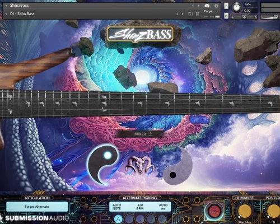This screenshot has width=280, height=224.
Task: Click the L-R pan slider
Action: pyautogui.click(x=244, y=17)
